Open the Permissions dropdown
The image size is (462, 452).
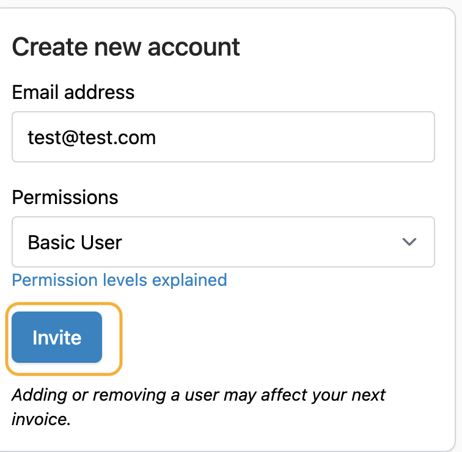point(223,242)
